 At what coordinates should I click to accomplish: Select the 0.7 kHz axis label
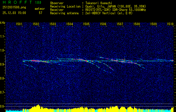click(x=3, y=92)
